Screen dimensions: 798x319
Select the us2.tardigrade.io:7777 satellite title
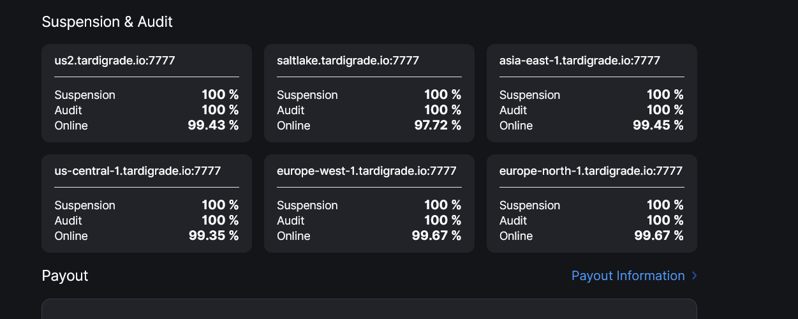click(x=115, y=61)
